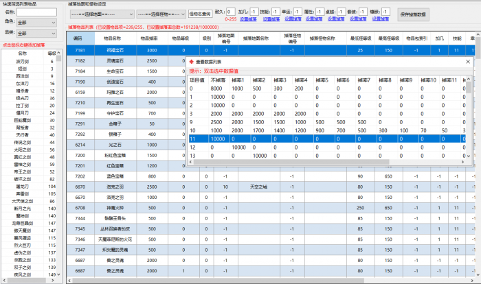
Task: Click the 怪物名查询 button
Action: (200, 13)
